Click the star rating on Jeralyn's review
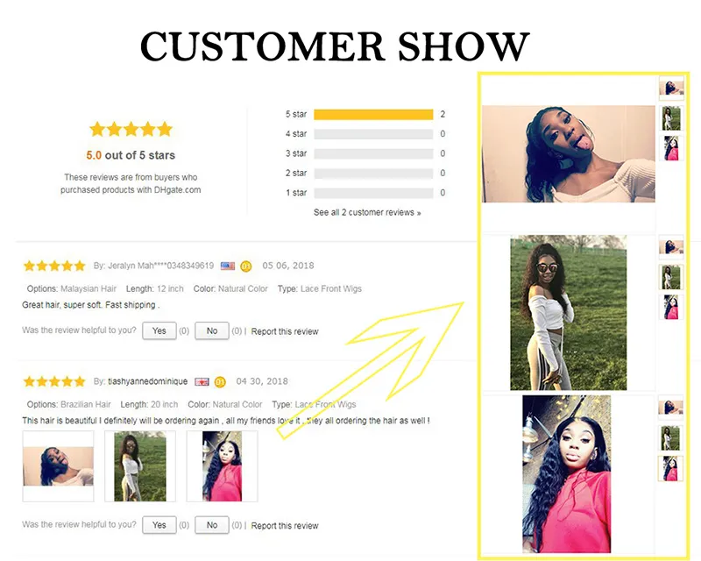The width and height of the screenshot is (701, 561). pos(54,266)
